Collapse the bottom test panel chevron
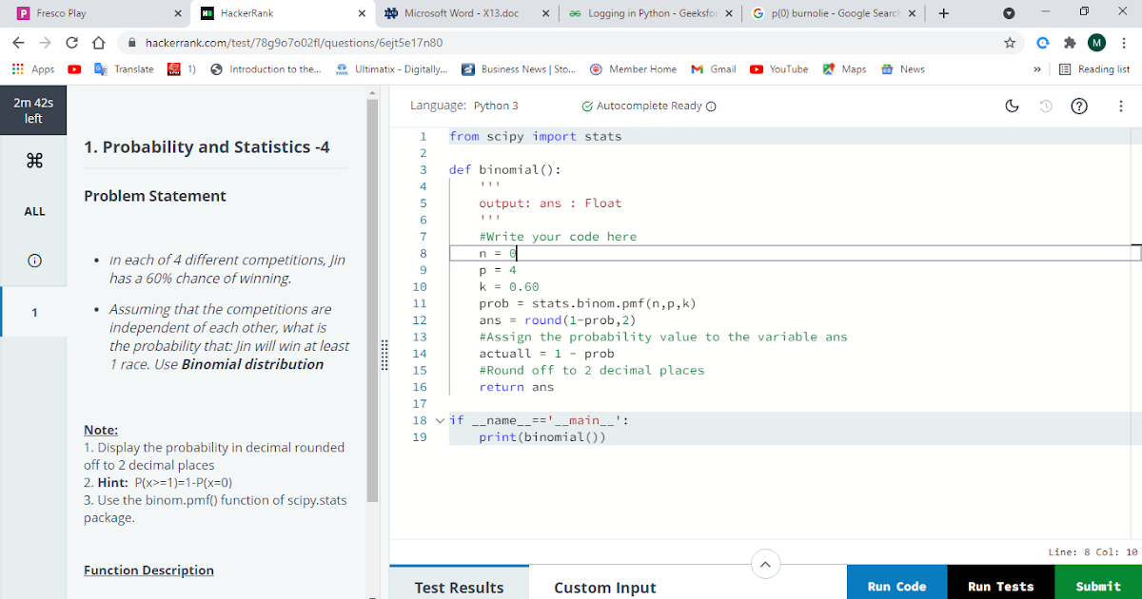The image size is (1142, 599). 765,564
